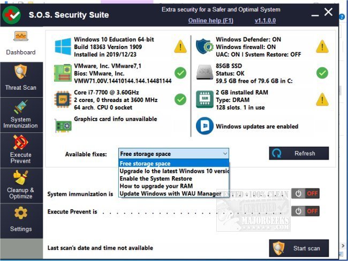The height and width of the screenshot is (261, 348).
Task: Open the Settings gear section
Action: (21, 220)
